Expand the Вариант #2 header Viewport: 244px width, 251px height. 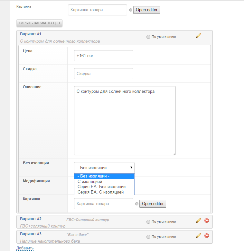(31, 219)
